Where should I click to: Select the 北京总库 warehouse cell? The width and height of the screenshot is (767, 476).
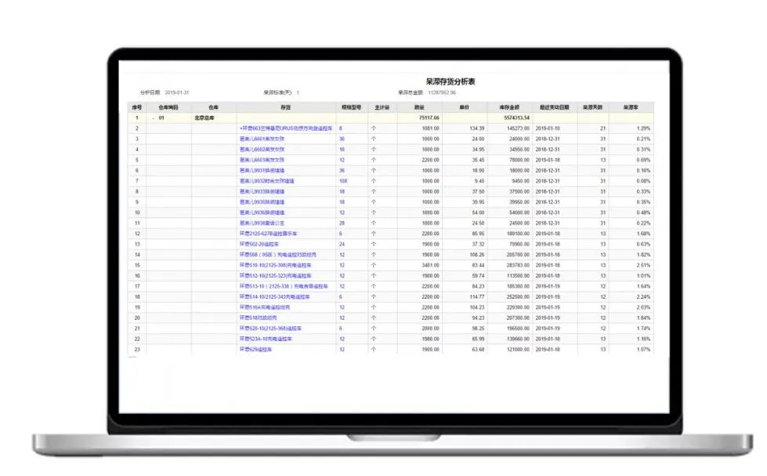[204, 118]
